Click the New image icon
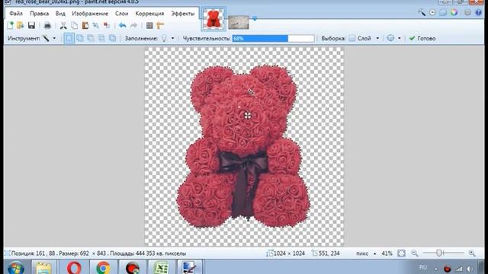Viewport: 488px width, 274px height. point(10,25)
